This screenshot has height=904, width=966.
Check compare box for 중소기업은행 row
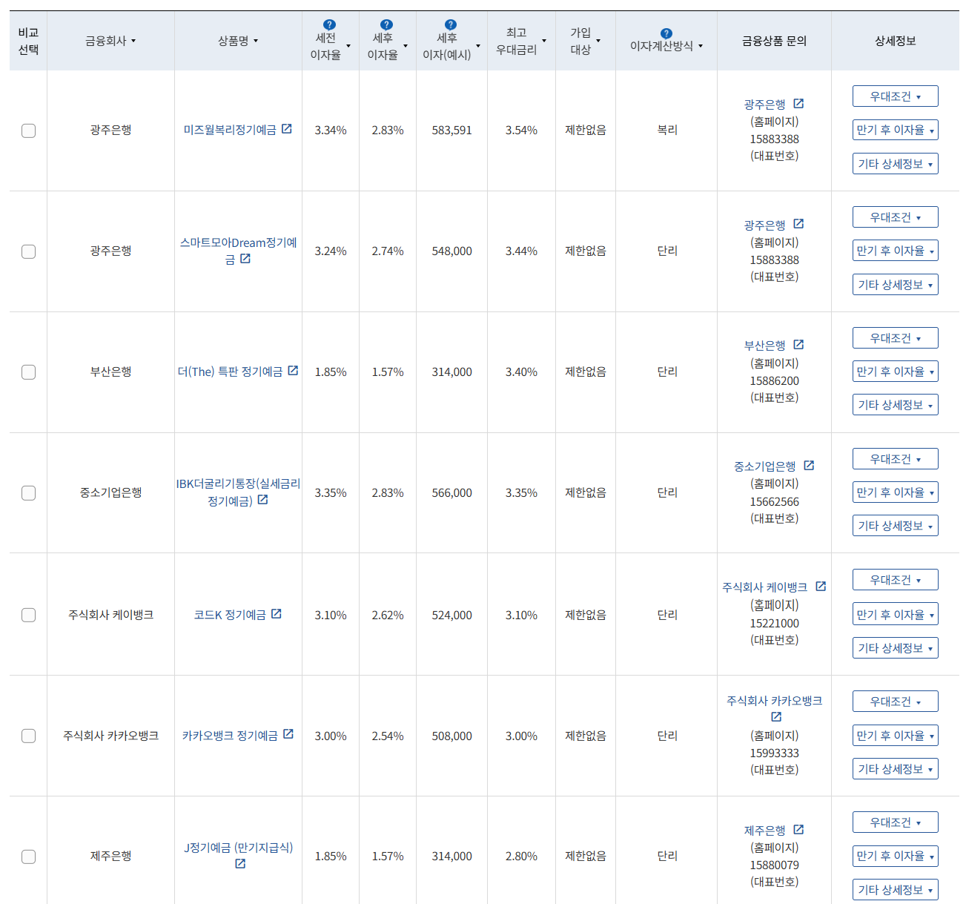coord(28,493)
